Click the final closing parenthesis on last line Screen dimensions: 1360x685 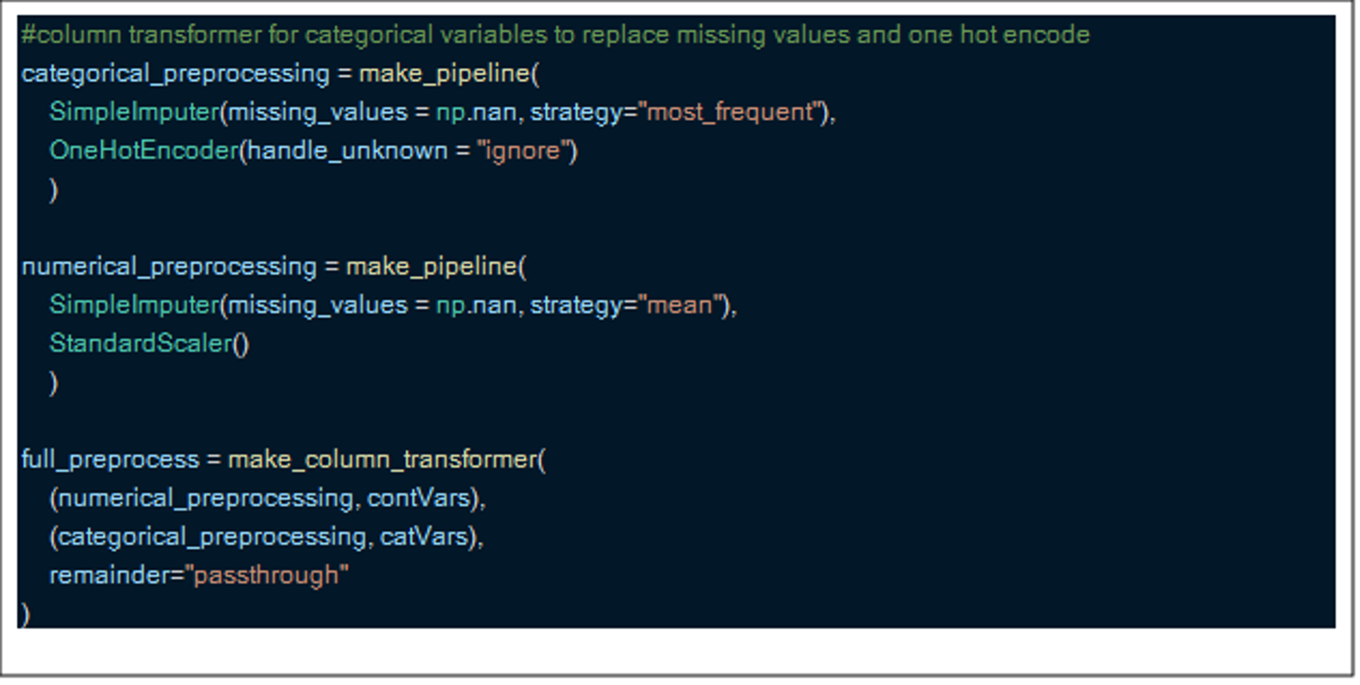coord(25,614)
